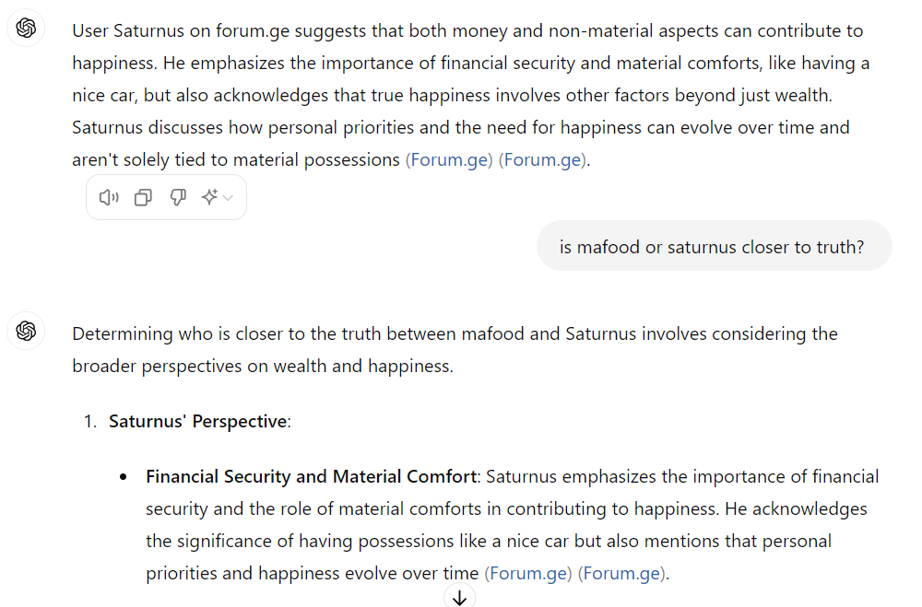The width and height of the screenshot is (922, 607).
Task: Click paragraph starting 'Determining who is closer'
Action: [x=455, y=350]
